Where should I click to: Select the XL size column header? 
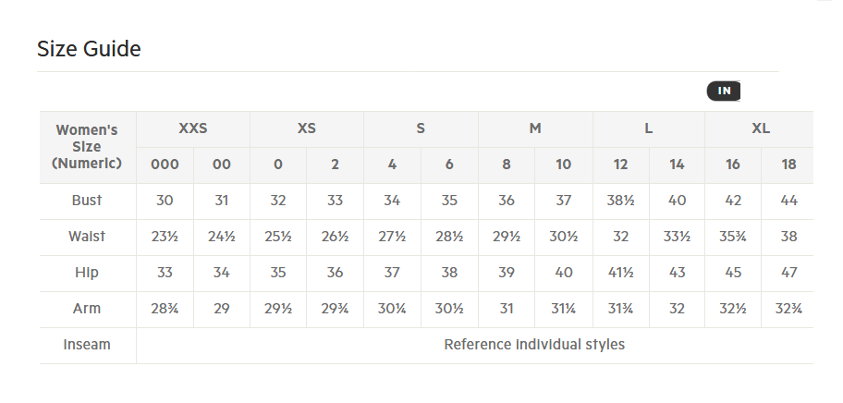pyautogui.click(x=760, y=129)
